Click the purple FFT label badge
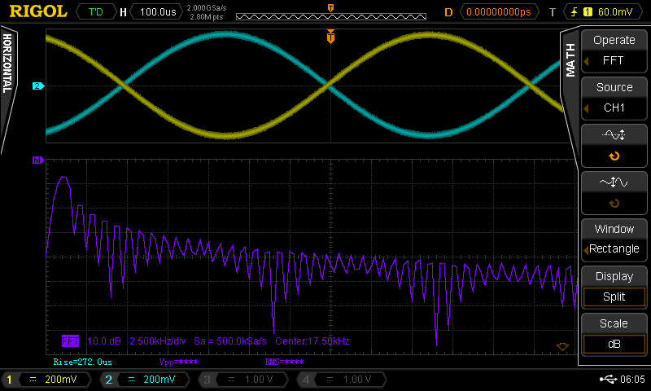Image resolution: width=651 pixels, height=391 pixels. (x=70, y=341)
